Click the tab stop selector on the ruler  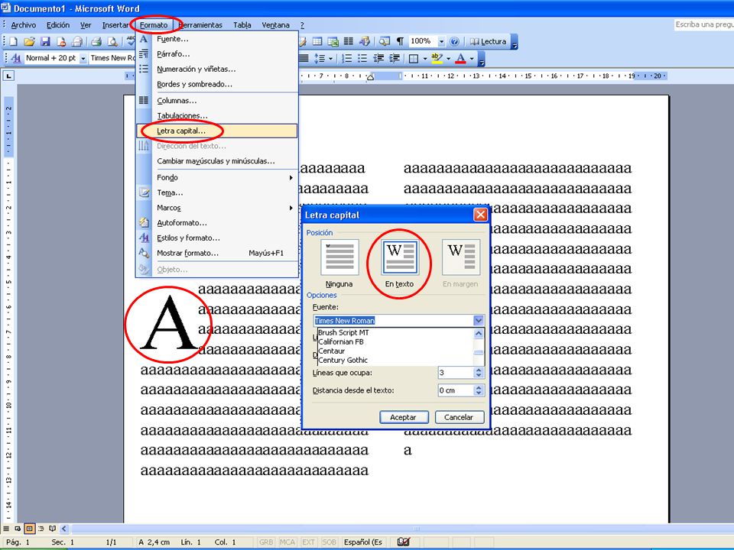(x=8, y=76)
